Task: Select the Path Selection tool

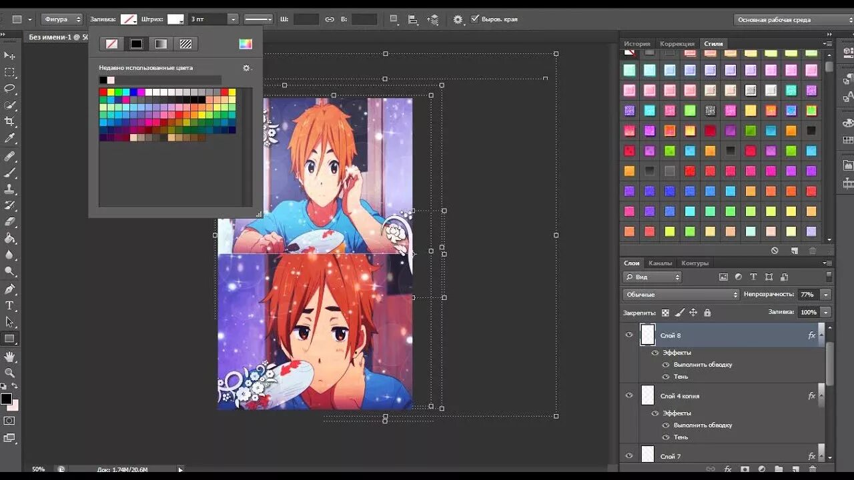Action: (9, 323)
